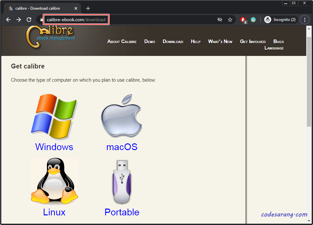This screenshot has height=225, width=313.
Task: Open the red extension icon with badge 1
Action: click(243, 20)
